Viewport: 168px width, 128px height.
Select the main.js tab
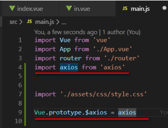pyautogui.click(x=140, y=9)
